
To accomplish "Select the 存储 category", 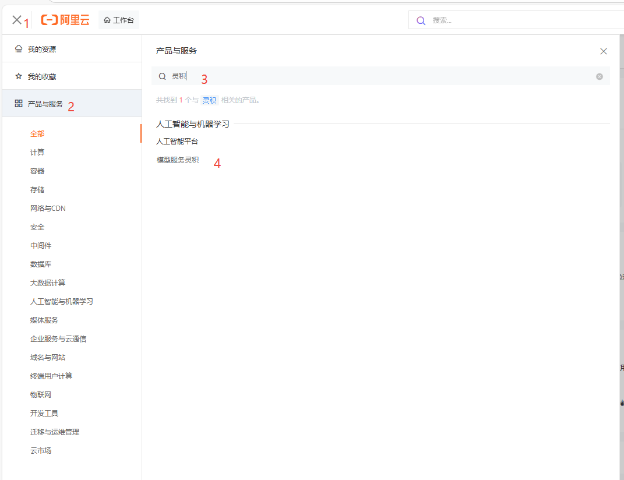I will [x=37, y=190].
